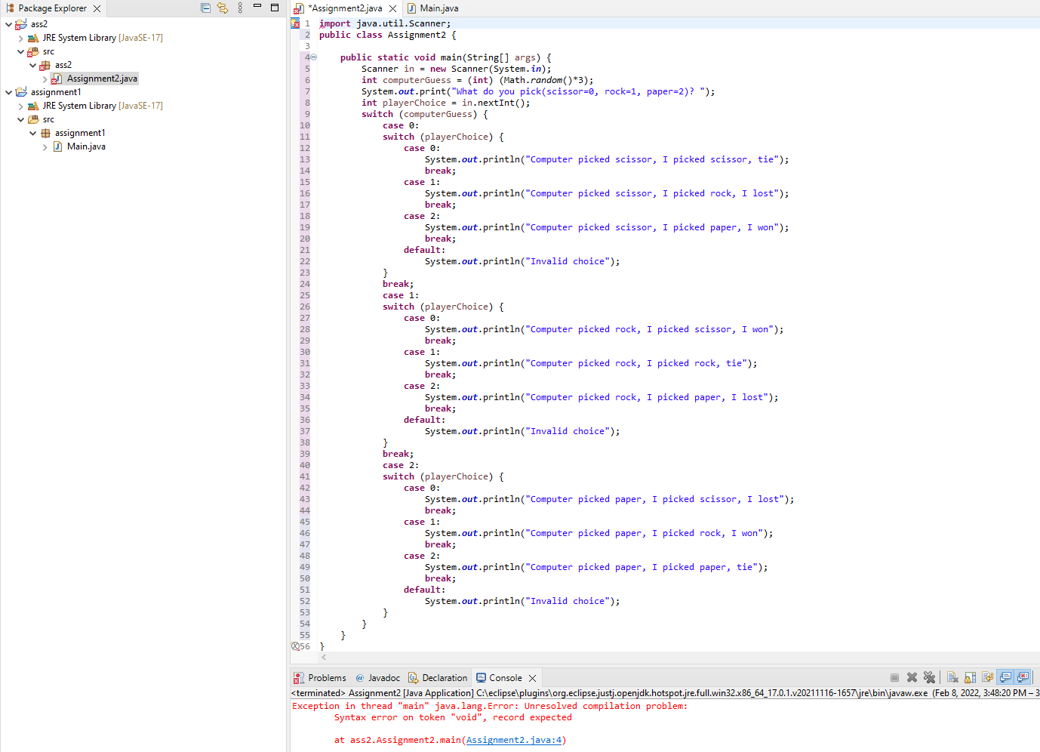
Task: Toggle Show Console on standard error change
Action: pyautogui.click(x=1023, y=677)
